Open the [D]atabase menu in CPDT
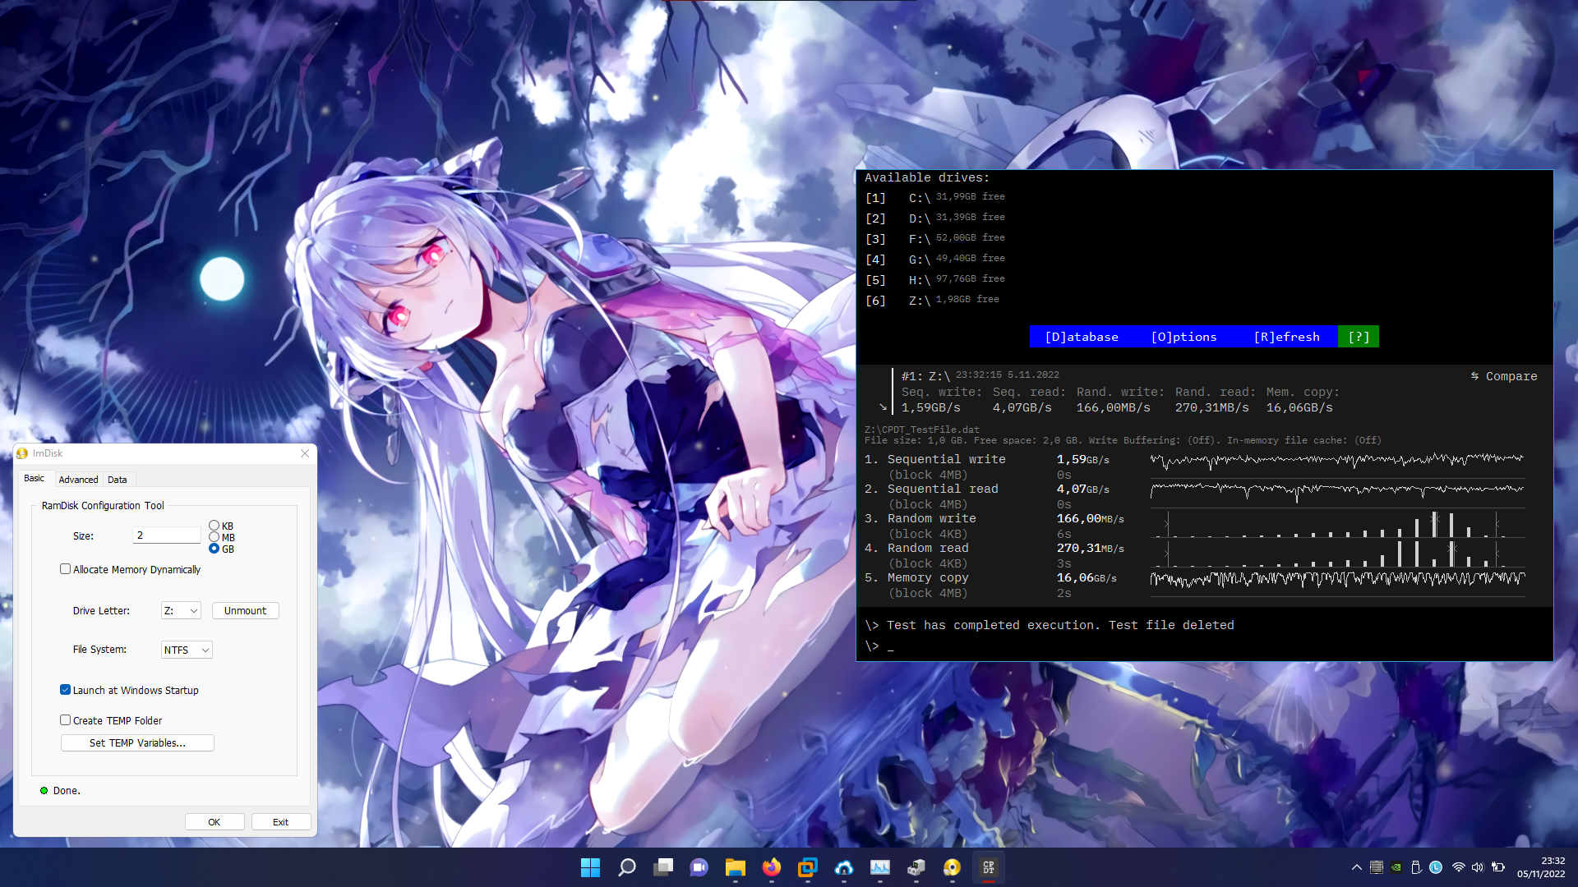Screen dimensions: 1578x887 1082,337
